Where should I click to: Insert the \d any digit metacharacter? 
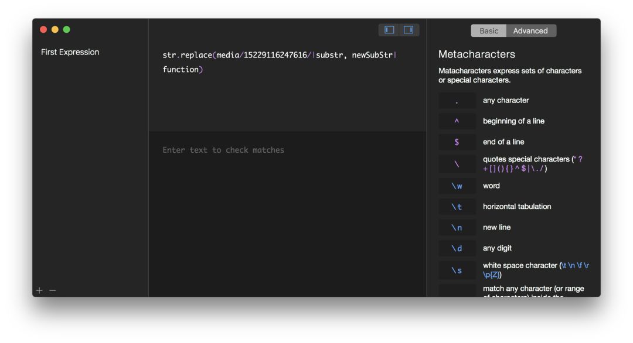click(457, 248)
